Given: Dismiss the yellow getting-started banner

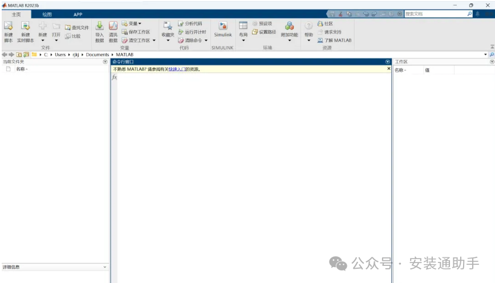Looking at the screenshot, I should click(388, 68).
